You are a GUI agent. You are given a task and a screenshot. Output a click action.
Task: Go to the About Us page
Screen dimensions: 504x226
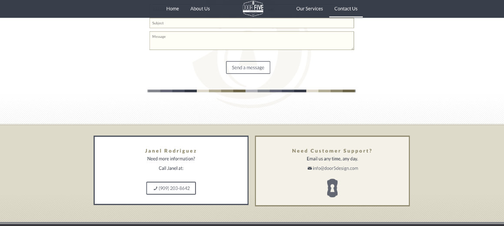coord(200,9)
